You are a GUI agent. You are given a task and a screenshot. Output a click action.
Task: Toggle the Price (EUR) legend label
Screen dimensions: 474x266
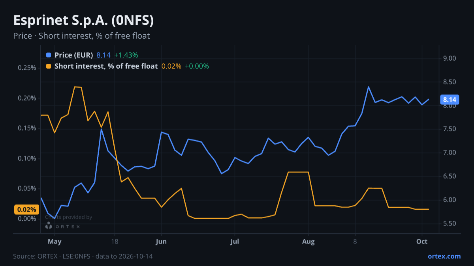[x=73, y=55]
